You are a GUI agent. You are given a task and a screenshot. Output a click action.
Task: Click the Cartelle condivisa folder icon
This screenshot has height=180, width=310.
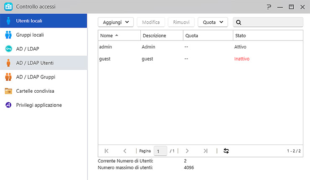pos(8,91)
